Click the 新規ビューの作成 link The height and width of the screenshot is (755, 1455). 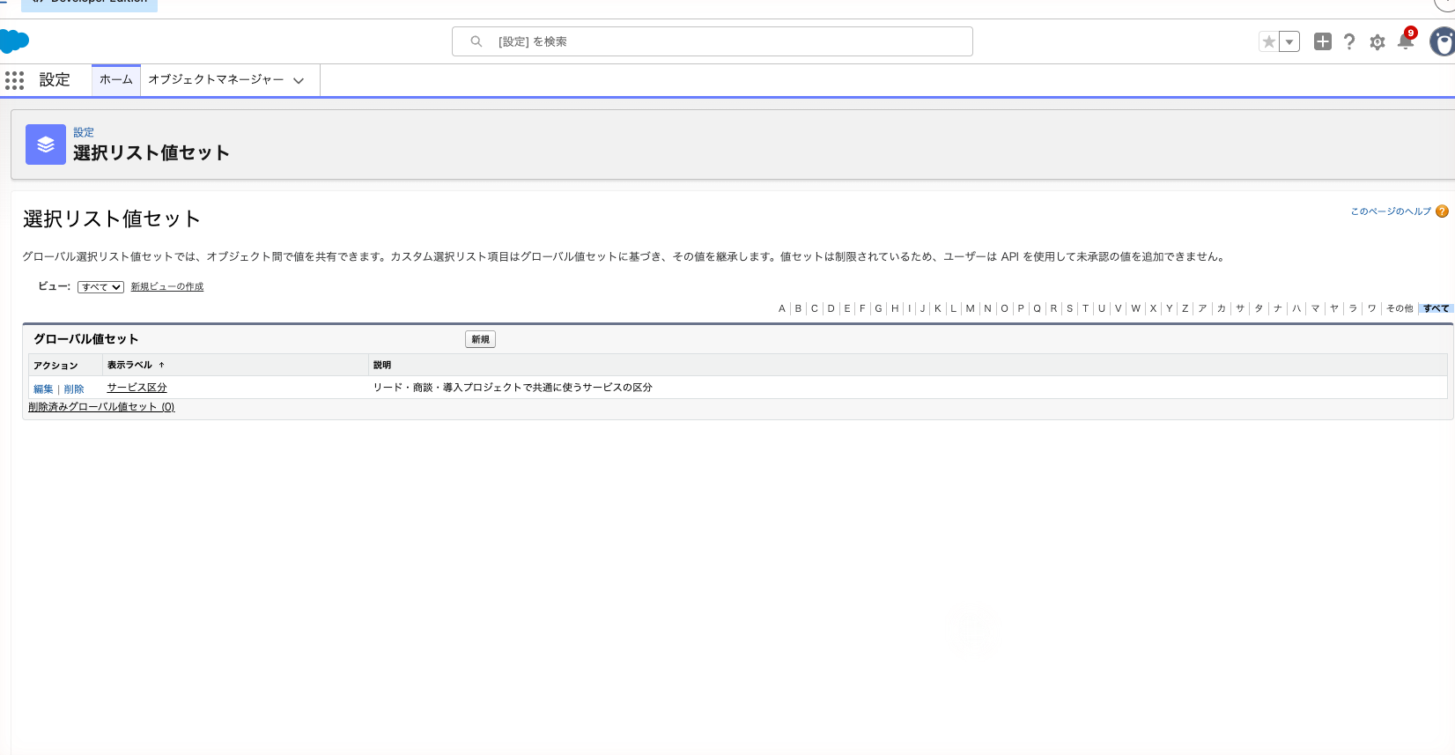pyautogui.click(x=167, y=286)
